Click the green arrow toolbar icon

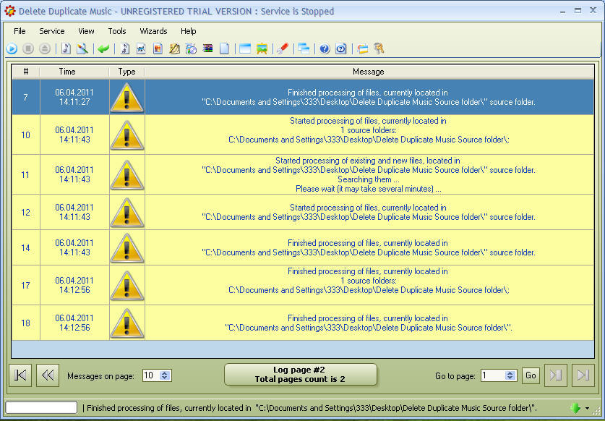(x=103, y=48)
